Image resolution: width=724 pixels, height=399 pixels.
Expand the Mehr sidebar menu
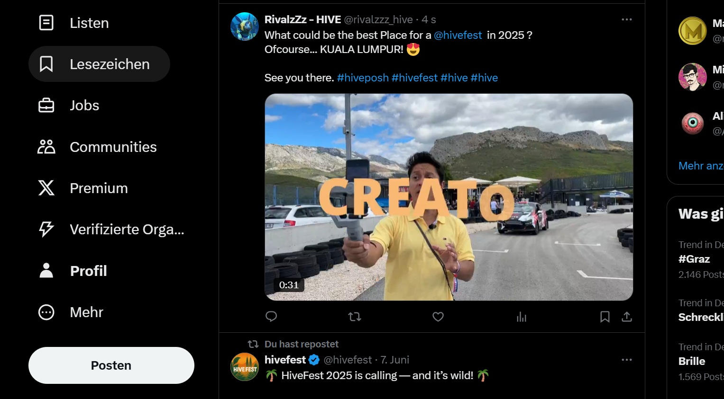point(71,312)
